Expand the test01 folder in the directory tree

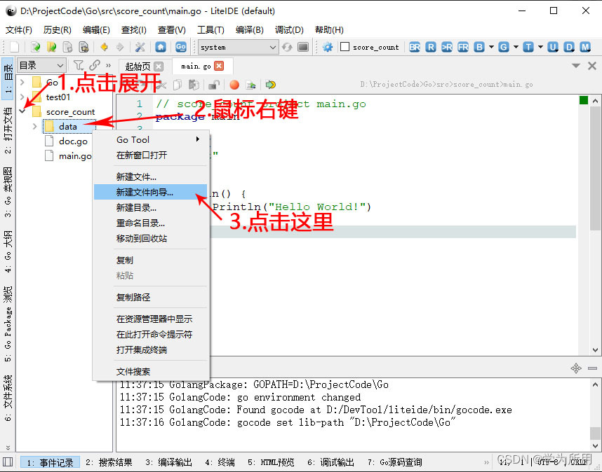21,97
